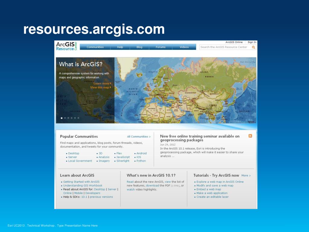Select the fourth carousel dot
The height and width of the screenshot is (232, 309).
(x=72, y=118)
